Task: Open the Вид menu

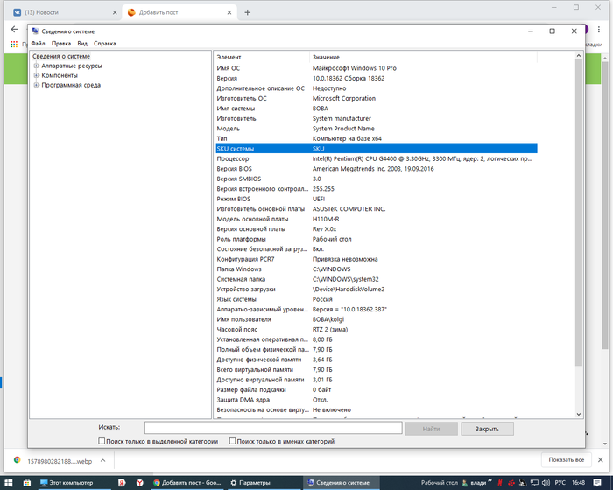Action: (x=82, y=44)
